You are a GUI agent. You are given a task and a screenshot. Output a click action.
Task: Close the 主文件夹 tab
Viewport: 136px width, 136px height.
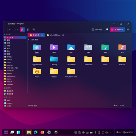42,35
